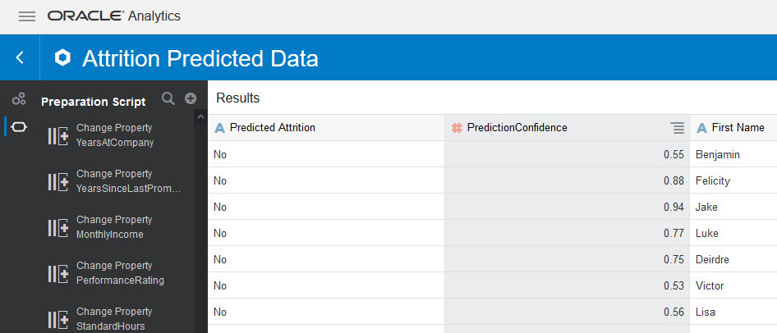Select the Preparation Script panel icon
The width and height of the screenshot is (777, 333).
(19, 127)
